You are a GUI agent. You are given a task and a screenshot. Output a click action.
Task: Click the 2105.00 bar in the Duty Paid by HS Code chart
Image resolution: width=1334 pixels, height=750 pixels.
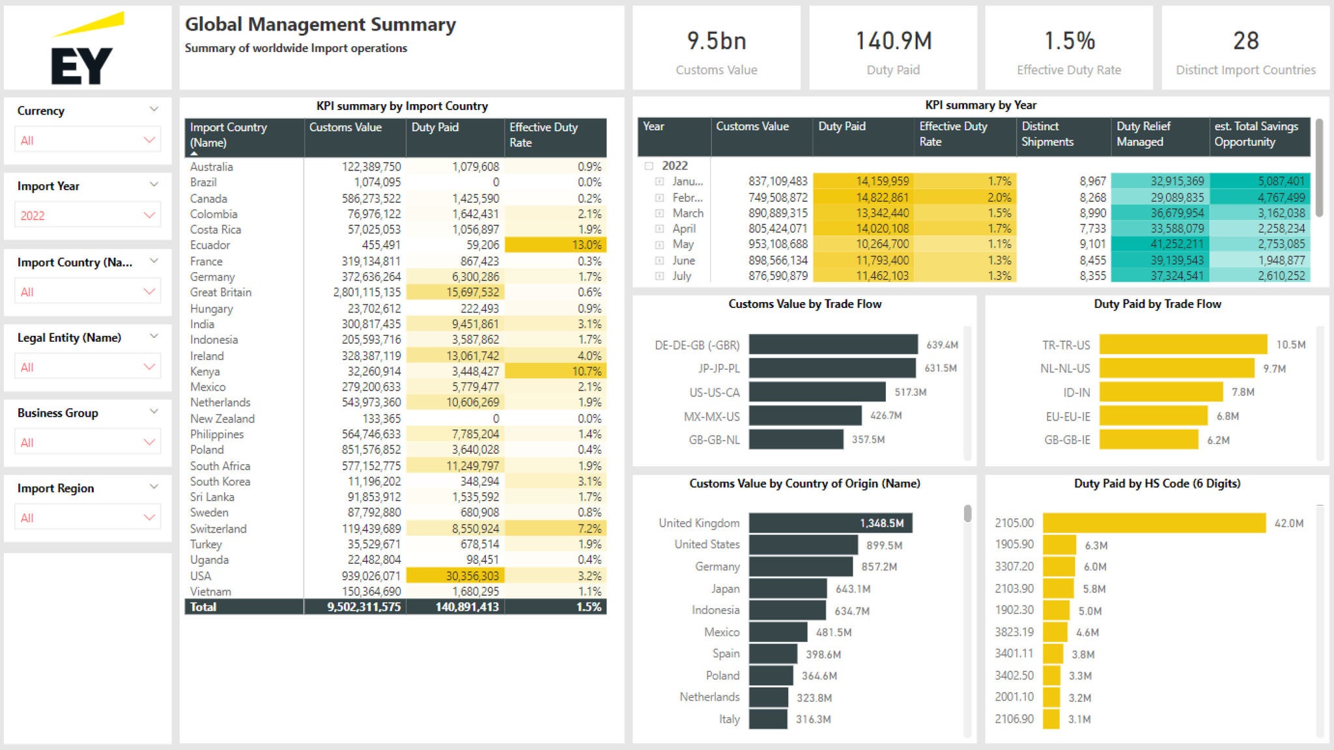click(1154, 523)
